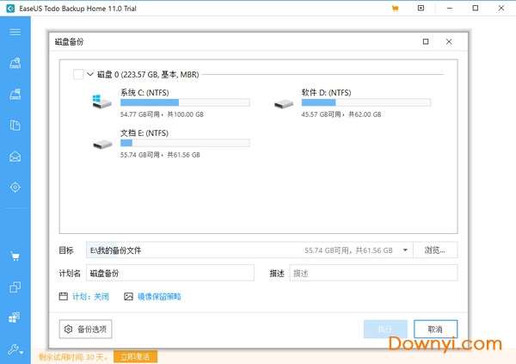Viewport: 516px width, 364px height.
Task: Open 备份选项 backup options
Action: (x=85, y=329)
